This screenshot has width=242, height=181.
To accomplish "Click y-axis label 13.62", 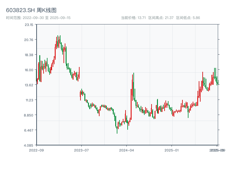I will click(29, 85).
